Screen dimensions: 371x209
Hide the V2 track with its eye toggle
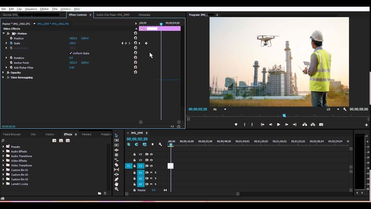(151, 160)
